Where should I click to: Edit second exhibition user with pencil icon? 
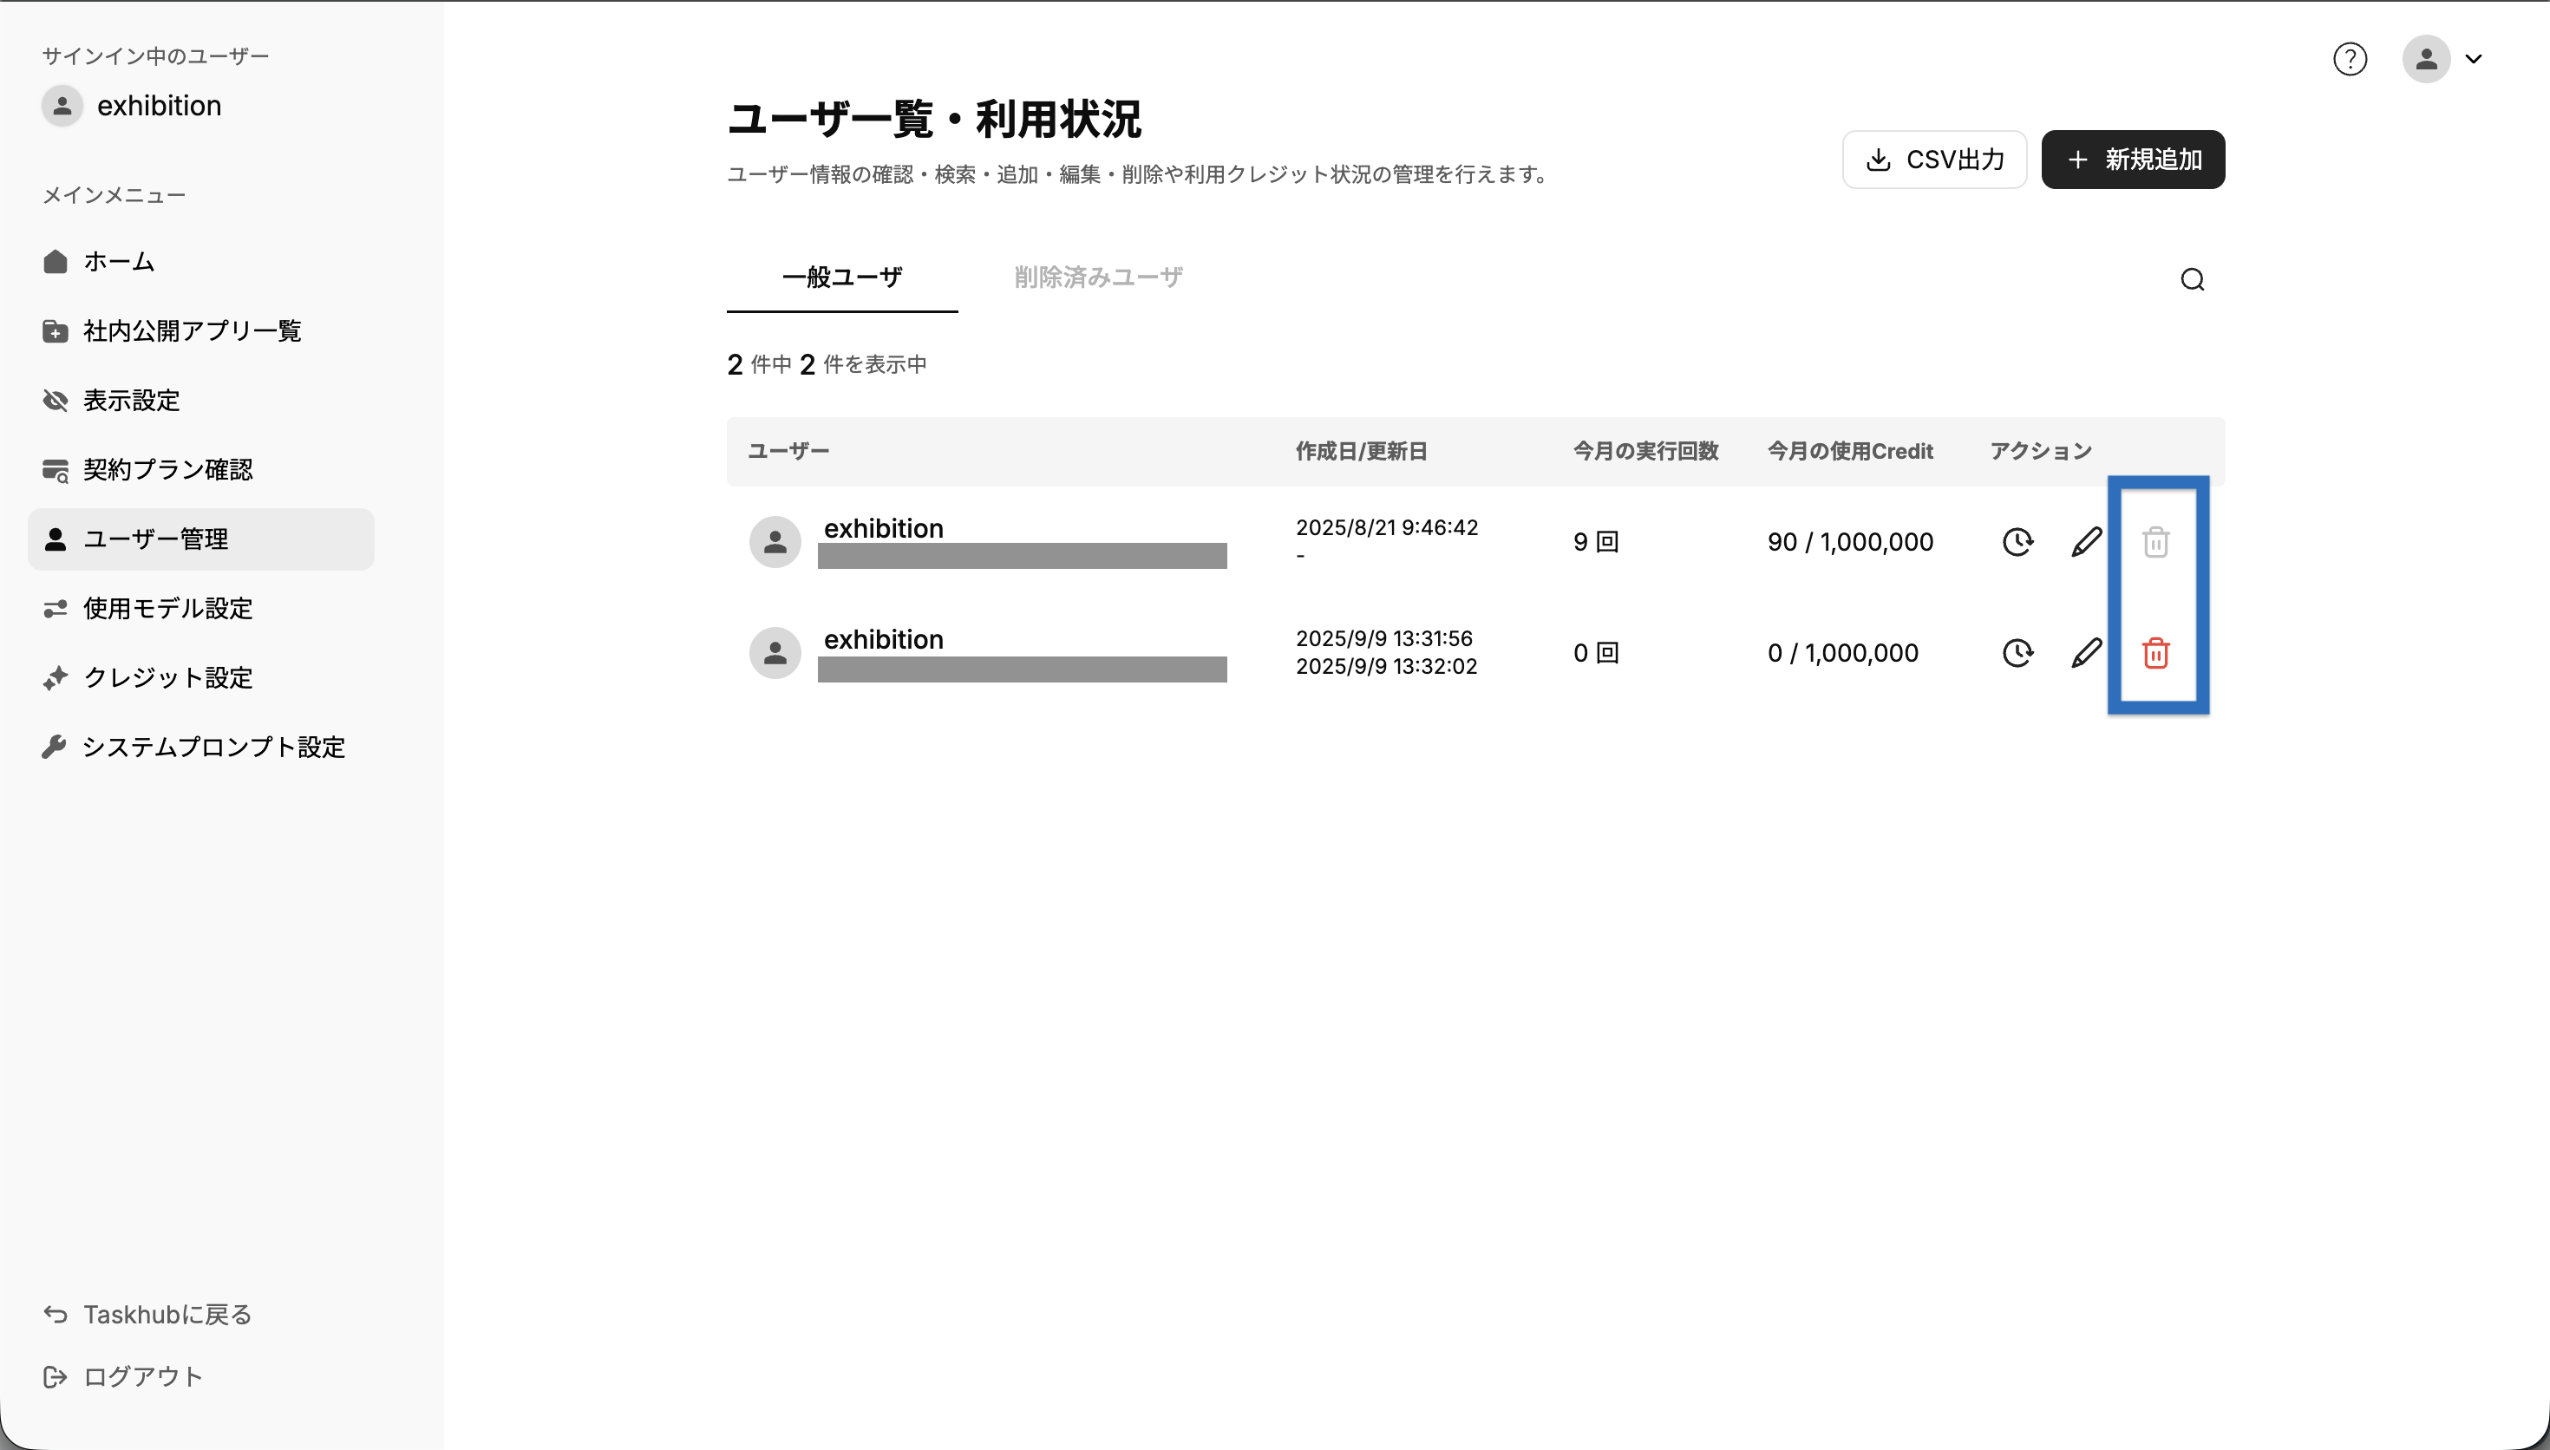pos(2086,653)
